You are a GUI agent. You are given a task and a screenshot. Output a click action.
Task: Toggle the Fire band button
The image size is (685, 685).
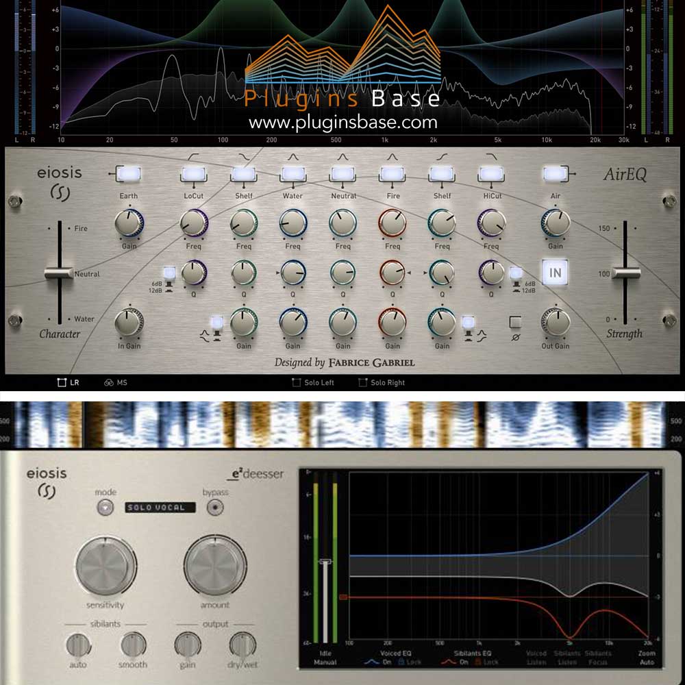(393, 174)
